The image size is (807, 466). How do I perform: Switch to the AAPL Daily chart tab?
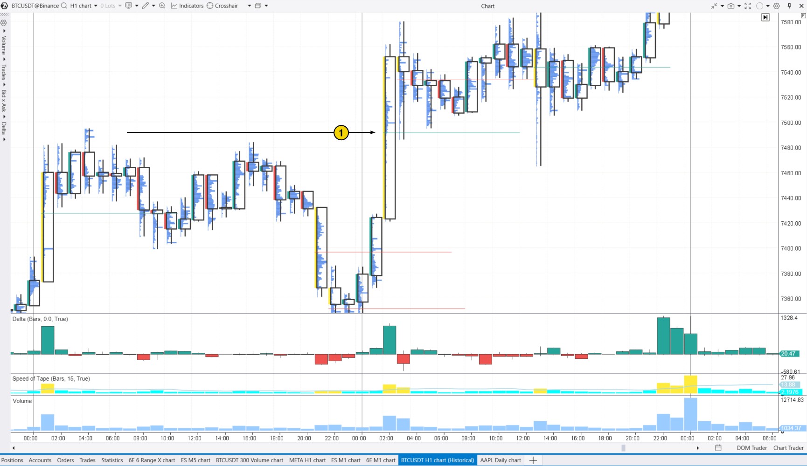tap(500, 460)
